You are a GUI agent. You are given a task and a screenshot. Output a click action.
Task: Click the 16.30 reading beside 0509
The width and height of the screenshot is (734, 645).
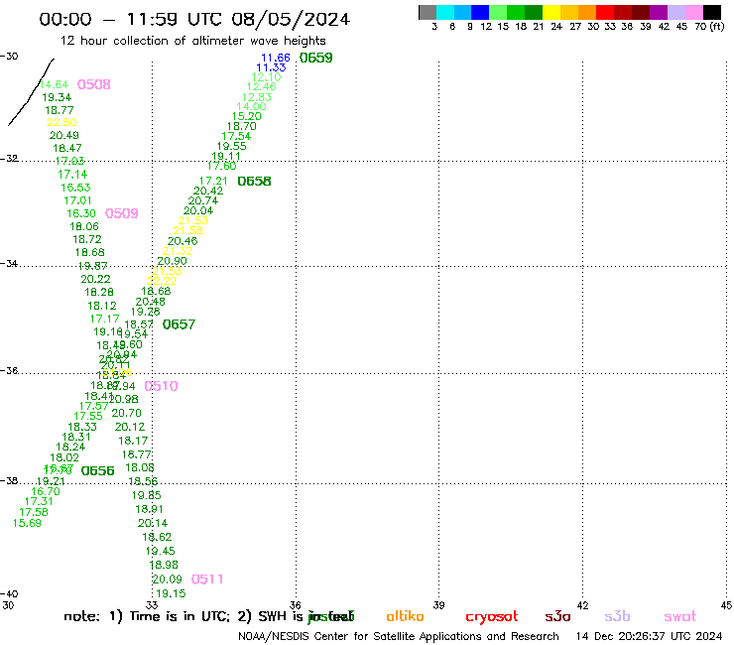click(x=81, y=213)
